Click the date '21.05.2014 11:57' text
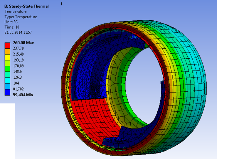This screenshot has width=234, height=160. coord(18,32)
